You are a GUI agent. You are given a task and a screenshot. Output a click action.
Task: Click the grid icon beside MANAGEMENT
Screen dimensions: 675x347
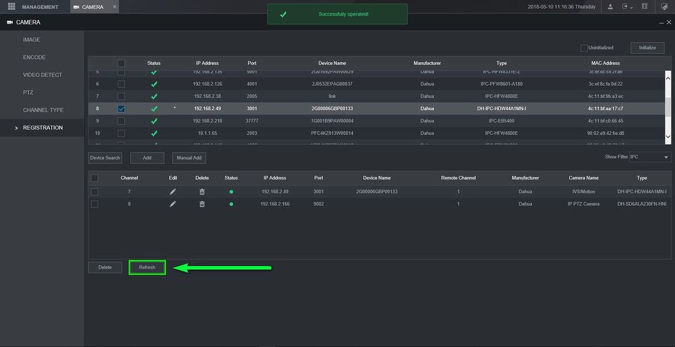point(11,7)
